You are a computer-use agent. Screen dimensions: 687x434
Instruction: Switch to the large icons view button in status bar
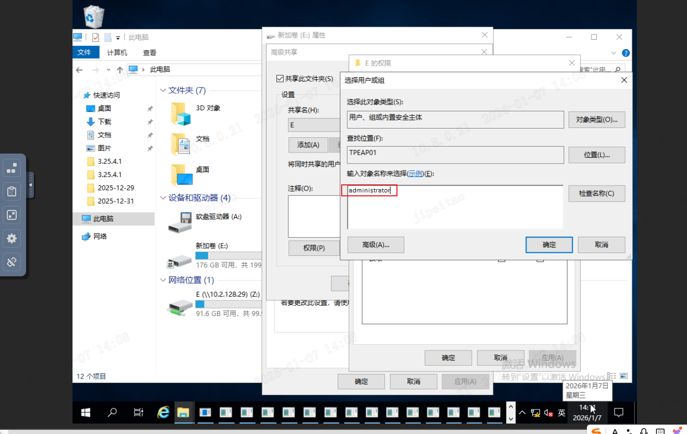[623, 376]
